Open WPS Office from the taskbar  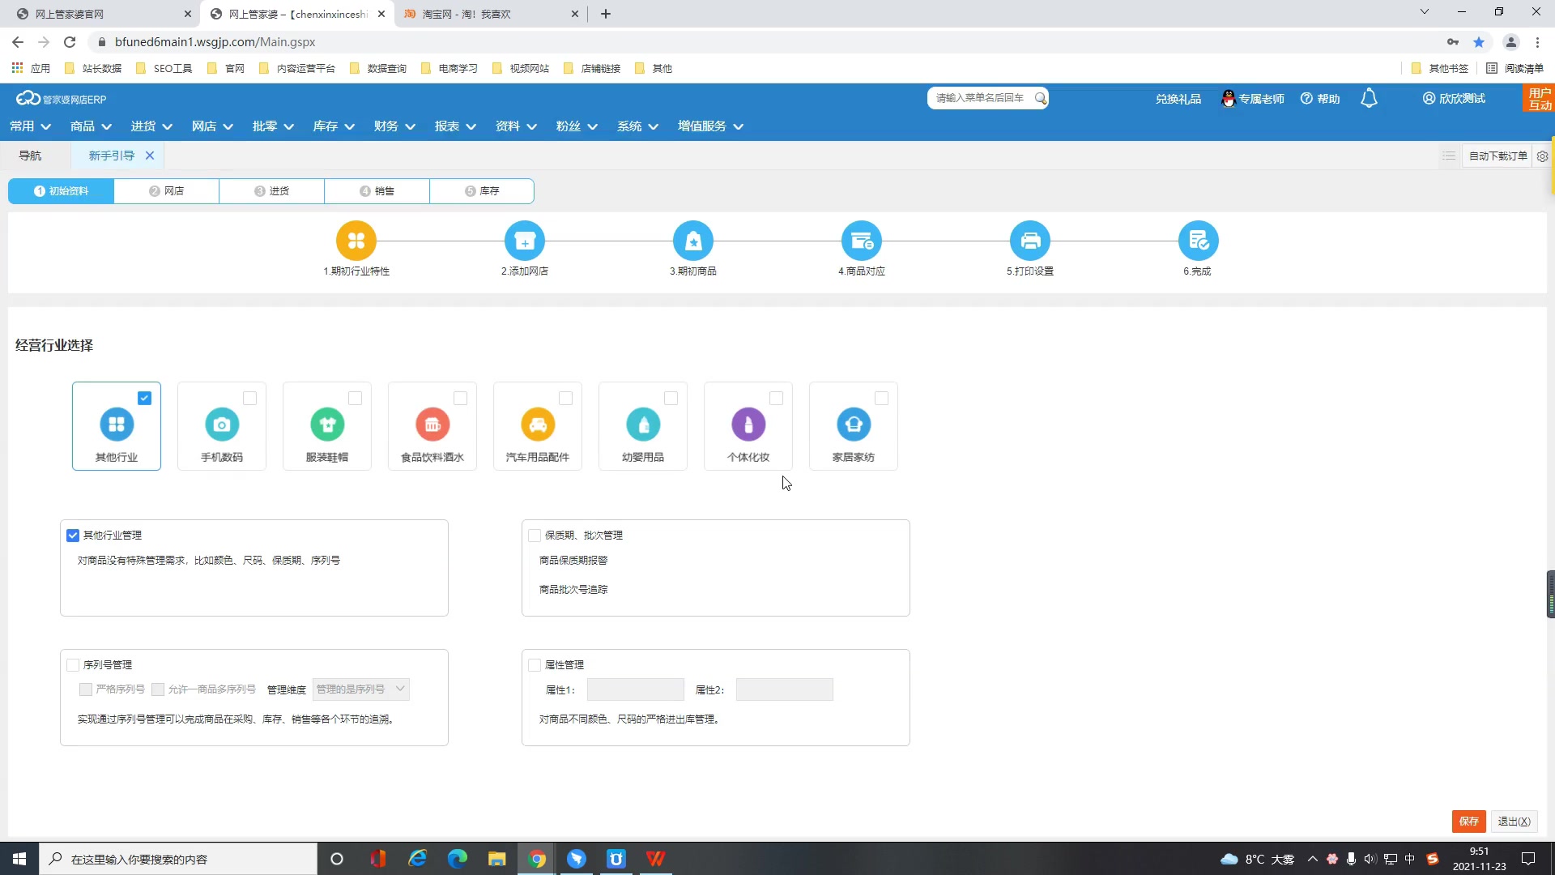click(656, 859)
